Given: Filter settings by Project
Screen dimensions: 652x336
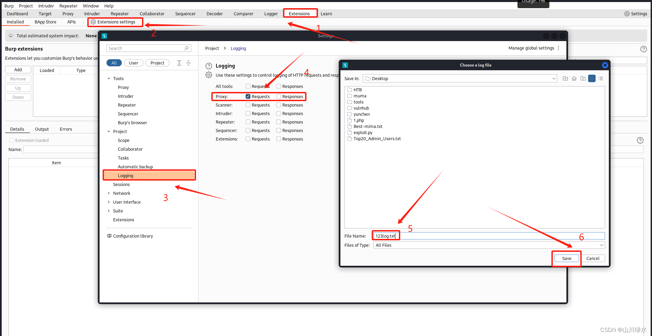Looking at the screenshot, I should pyautogui.click(x=157, y=63).
